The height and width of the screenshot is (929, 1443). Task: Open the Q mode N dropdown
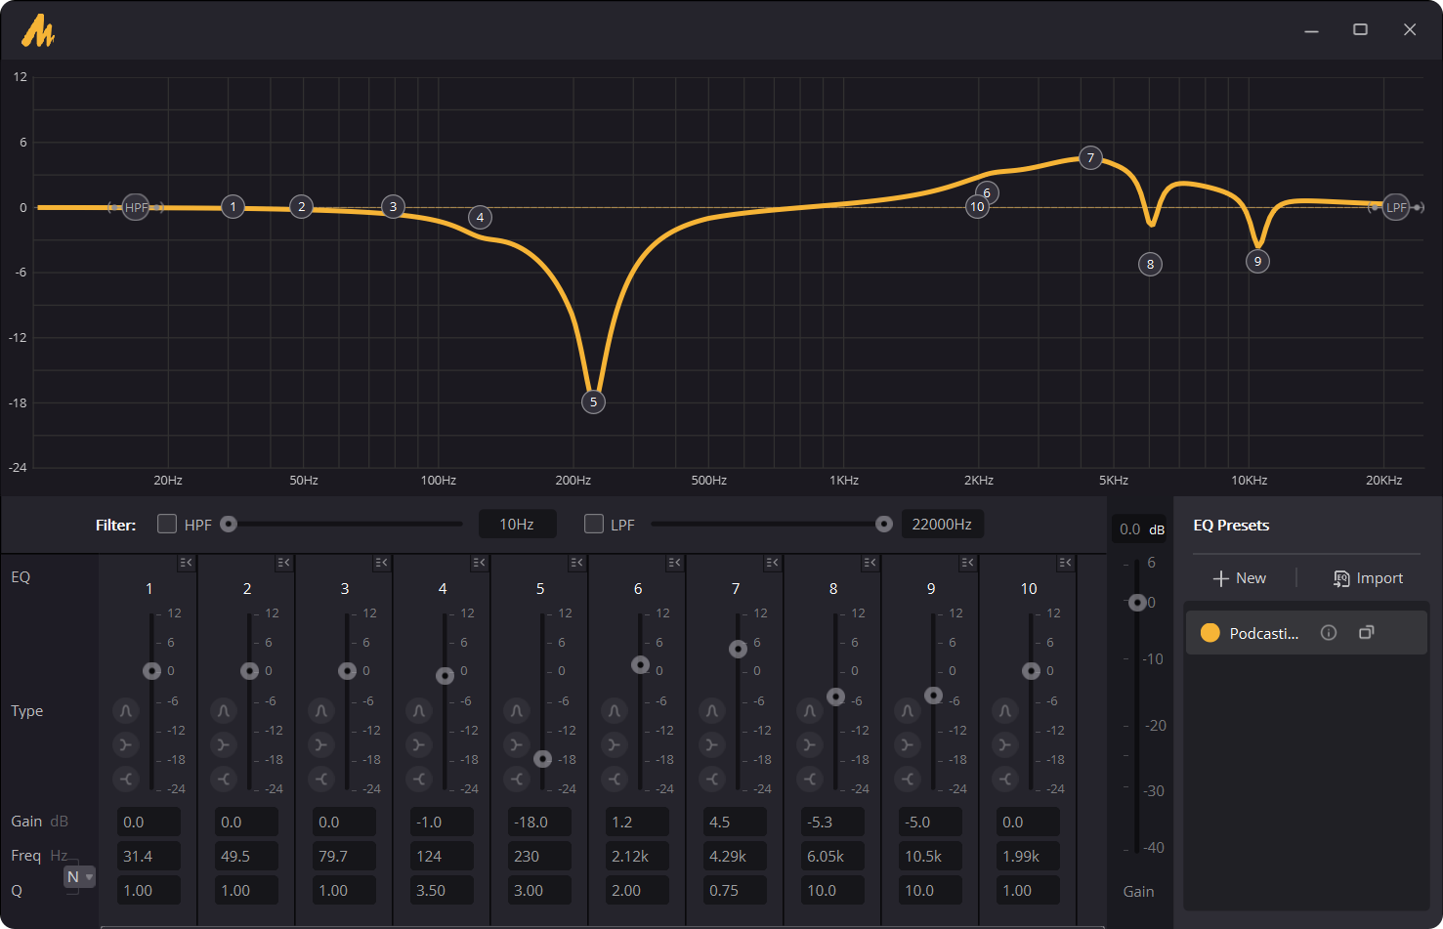[79, 877]
